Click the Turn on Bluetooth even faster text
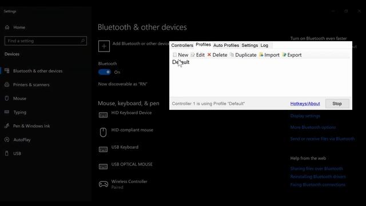 point(319,38)
